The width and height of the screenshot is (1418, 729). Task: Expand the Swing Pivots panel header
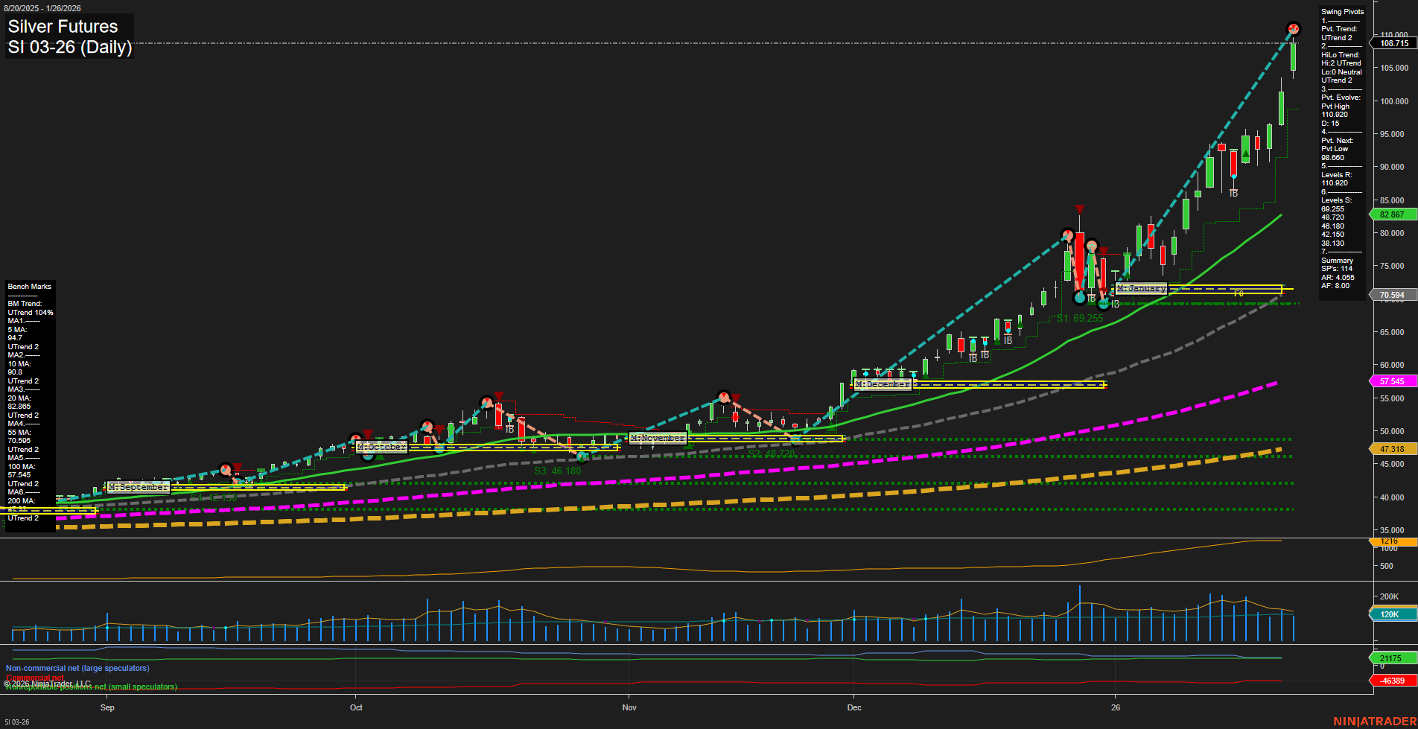(1344, 11)
